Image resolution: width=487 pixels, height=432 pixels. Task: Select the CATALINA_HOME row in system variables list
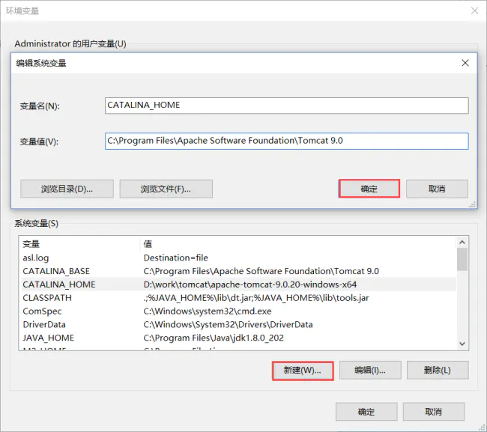point(238,285)
